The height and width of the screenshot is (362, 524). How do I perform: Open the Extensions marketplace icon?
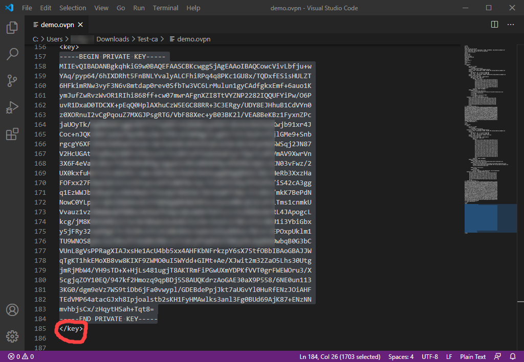click(12, 134)
